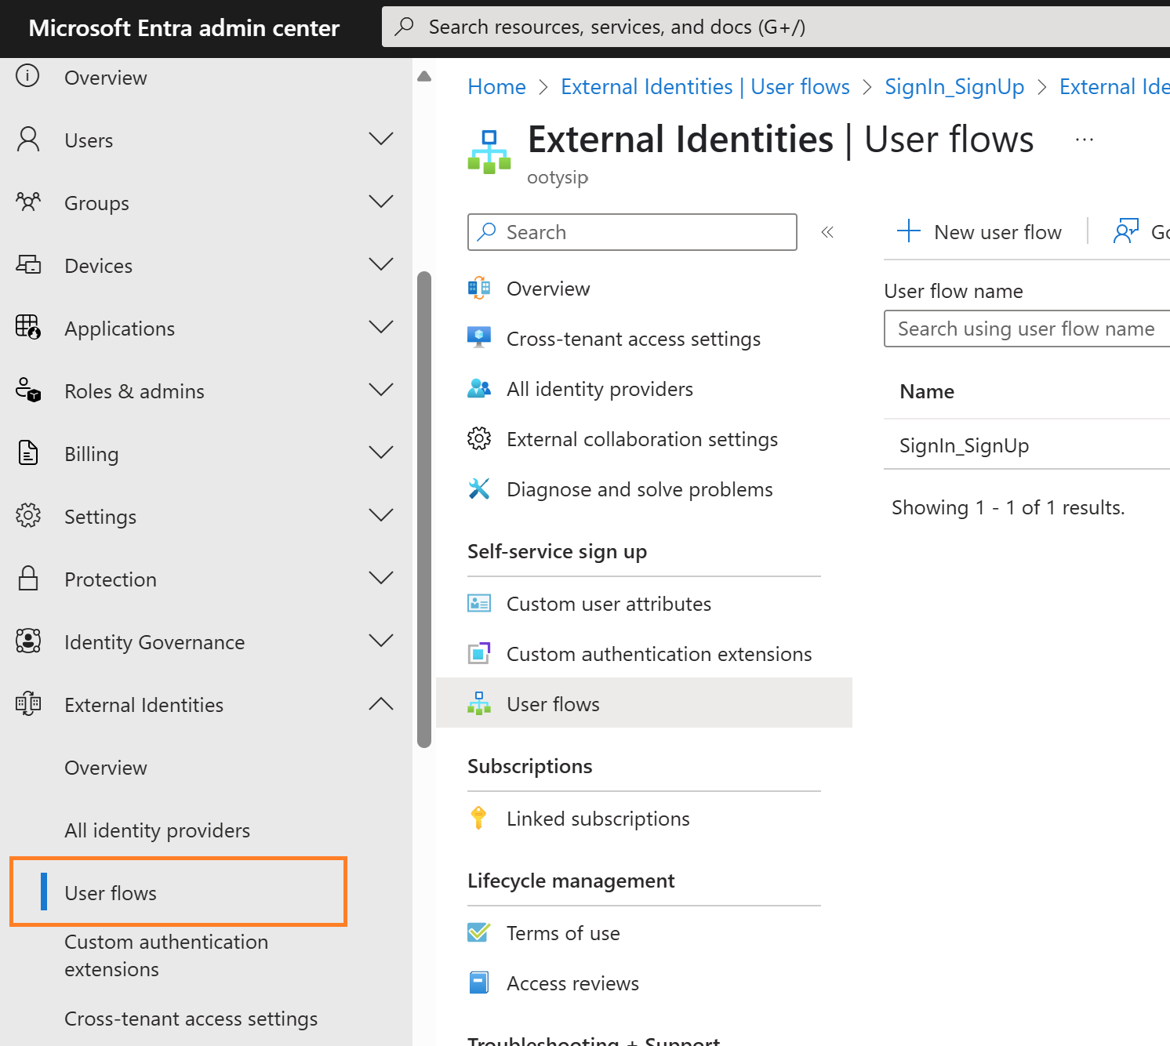Expand the Billing section chevron
The image size is (1170, 1046).
pyautogui.click(x=381, y=452)
